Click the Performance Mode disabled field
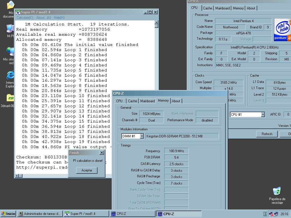The image size is (291, 218). pyautogui.click(x=207, y=120)
